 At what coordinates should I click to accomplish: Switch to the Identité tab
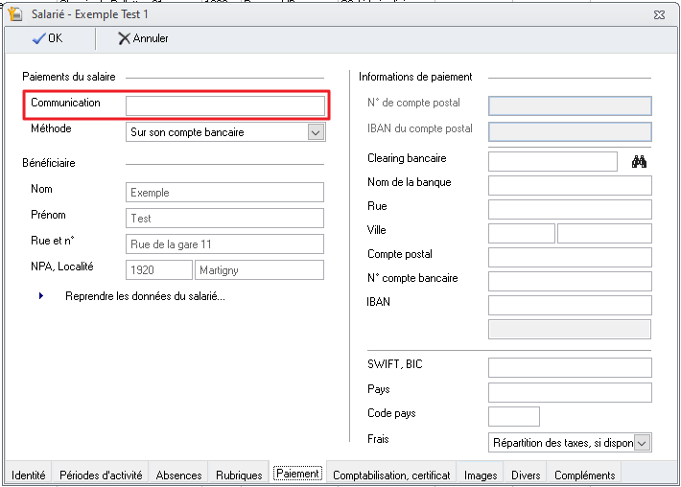point(28,475)
